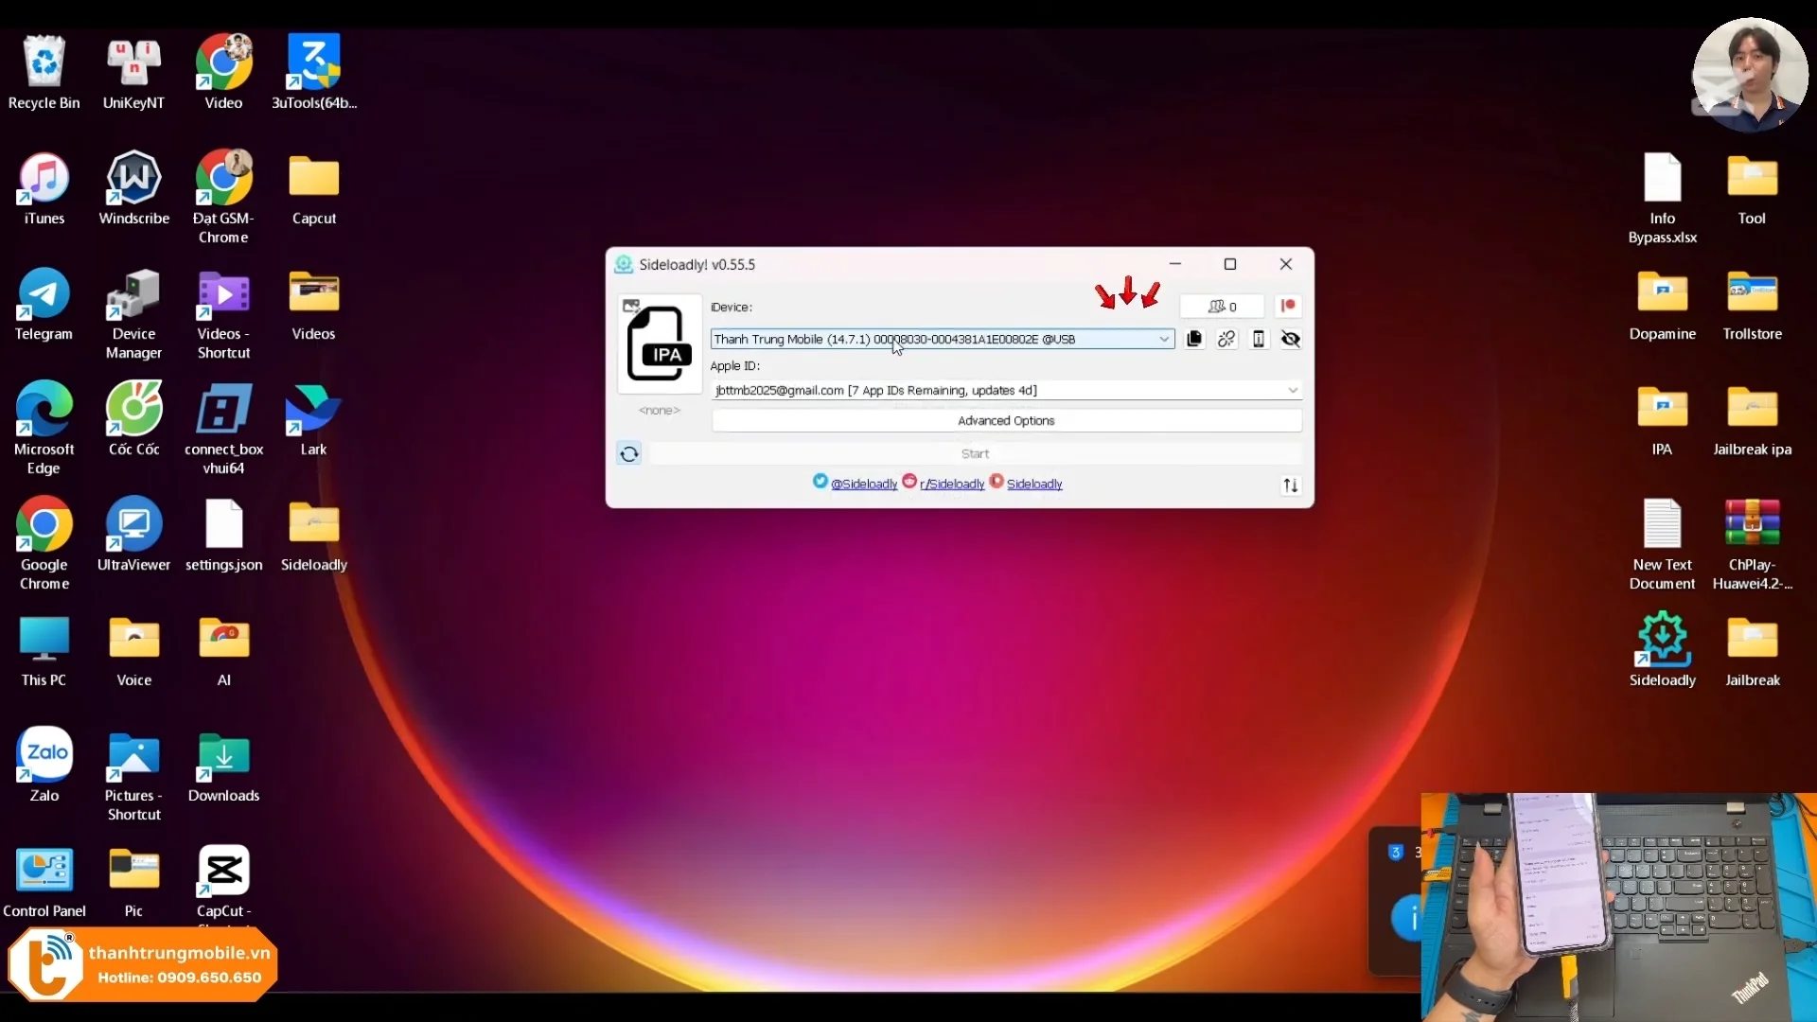Viewport: 1817px width, 1022px height.
Task: Open the Sideloadly Patreon link at bottom
Action: (1034, 484)
